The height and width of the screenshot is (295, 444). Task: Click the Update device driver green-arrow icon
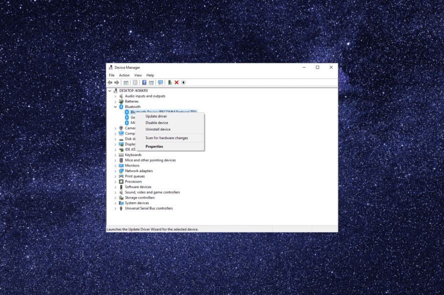coord(169,82)
